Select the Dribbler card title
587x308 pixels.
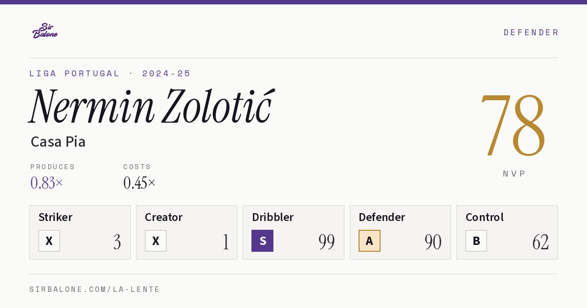272,217
